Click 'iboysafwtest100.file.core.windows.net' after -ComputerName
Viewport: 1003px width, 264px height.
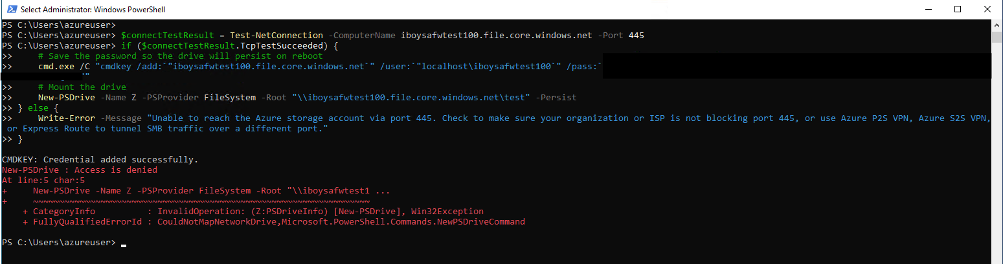[x=497, y=35]
